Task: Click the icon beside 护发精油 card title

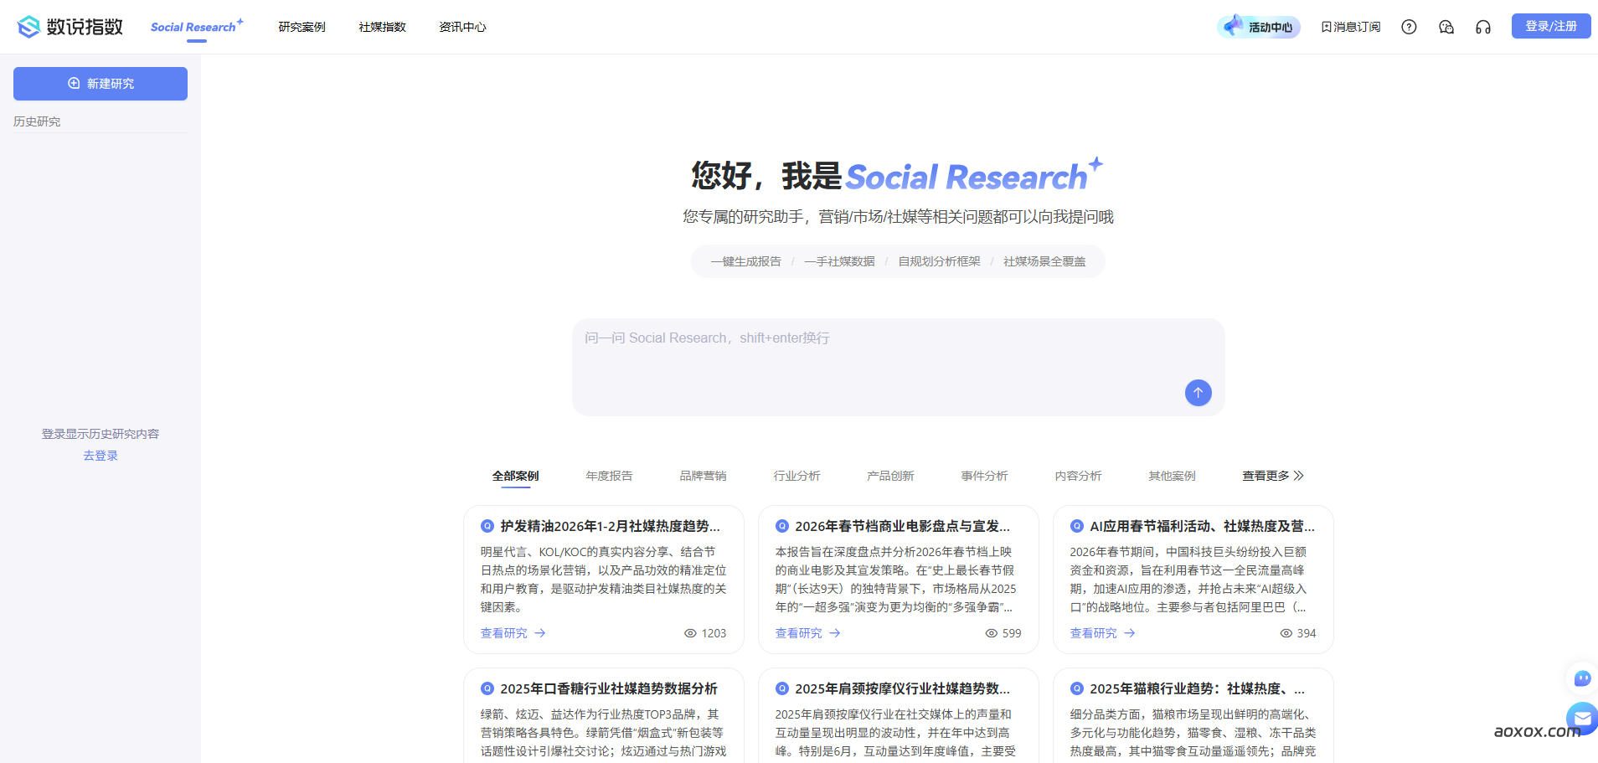Action: click(x=487, y=526)
